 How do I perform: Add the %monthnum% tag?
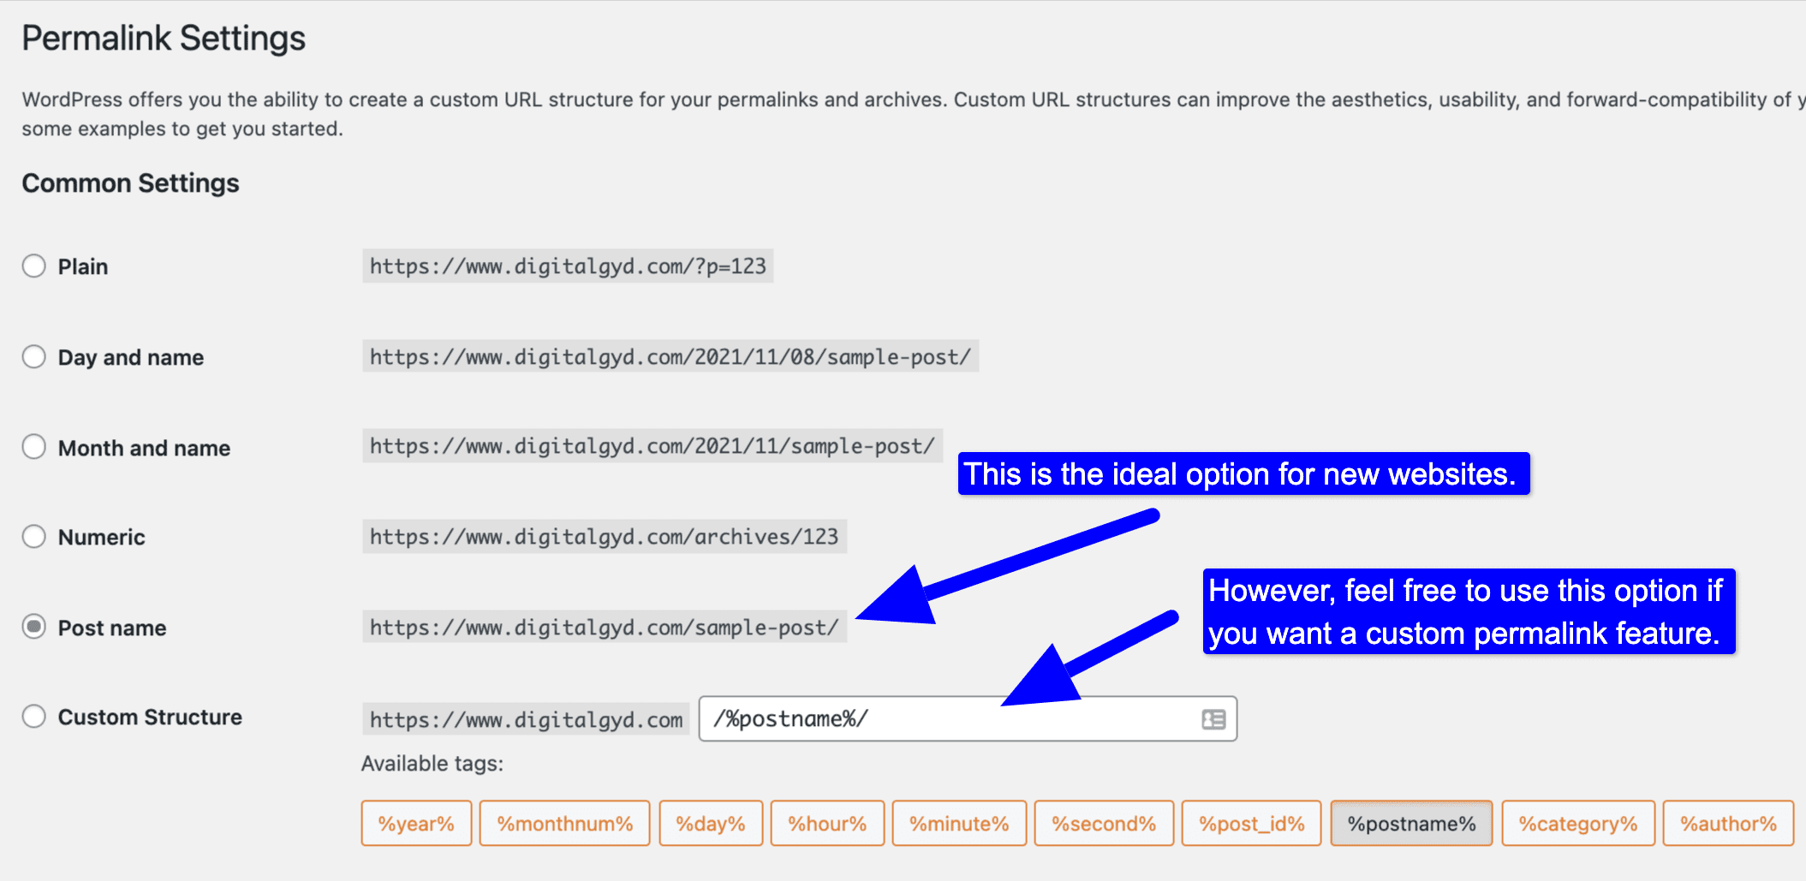564,824
